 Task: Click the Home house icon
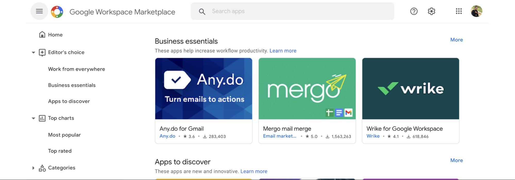42,34
